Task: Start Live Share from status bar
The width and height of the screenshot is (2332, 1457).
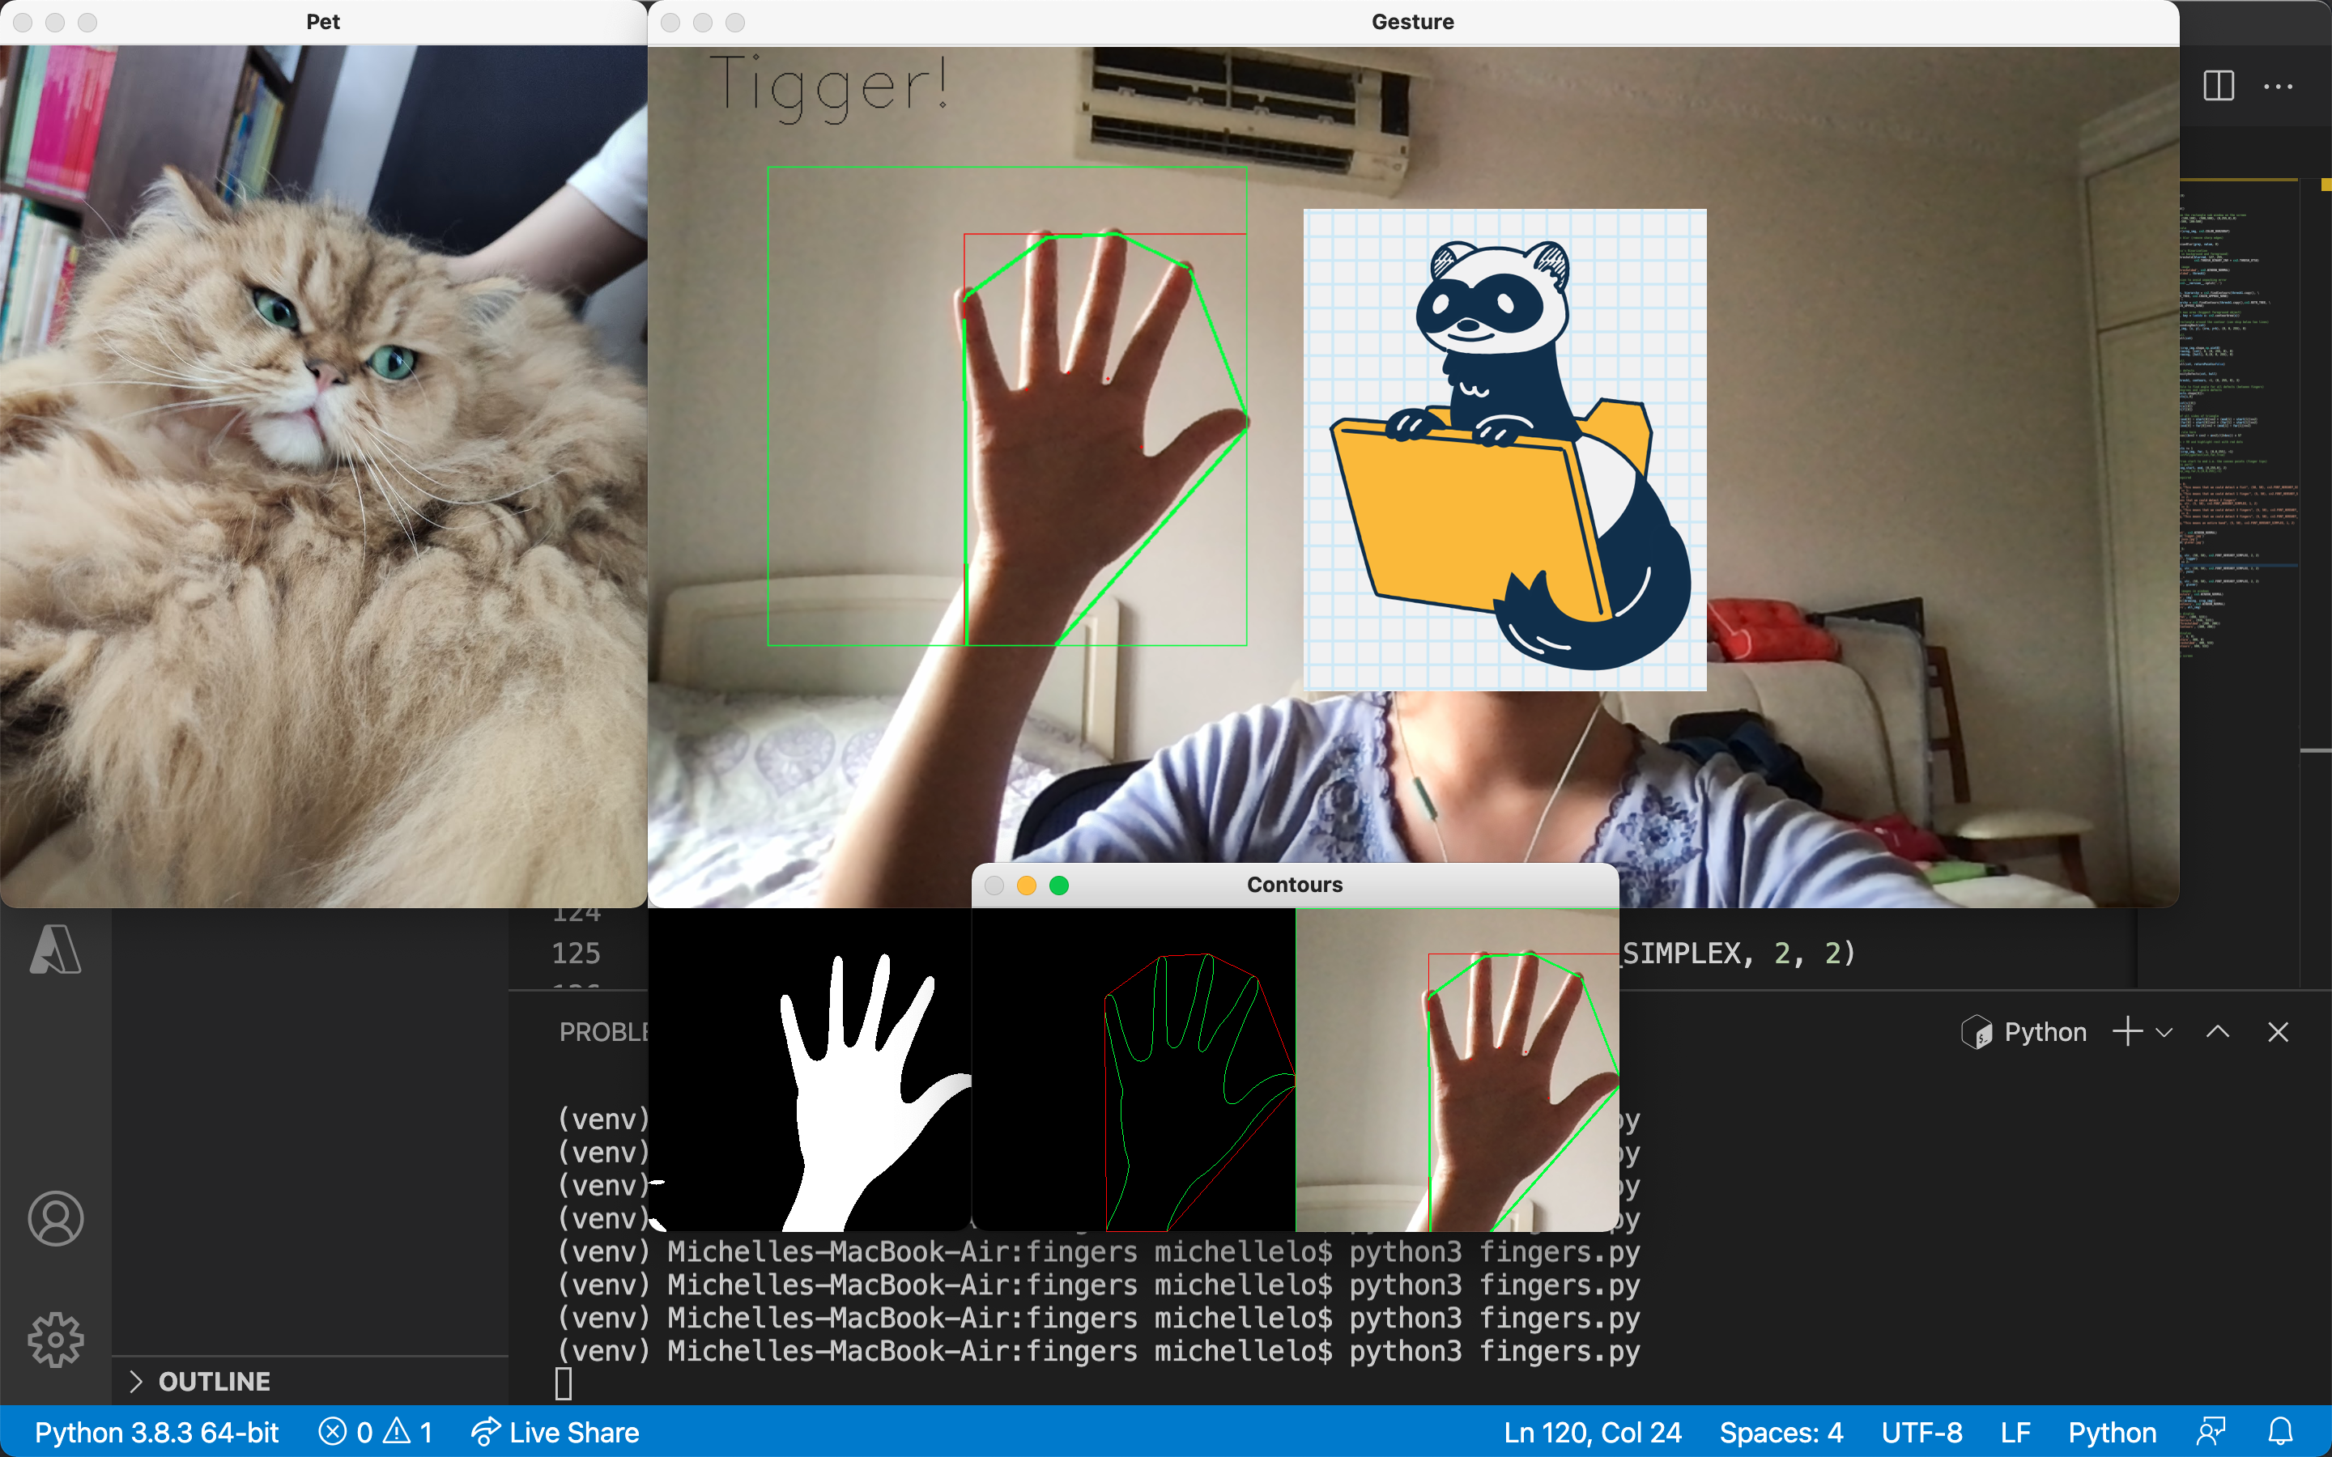Action: 555,1432
